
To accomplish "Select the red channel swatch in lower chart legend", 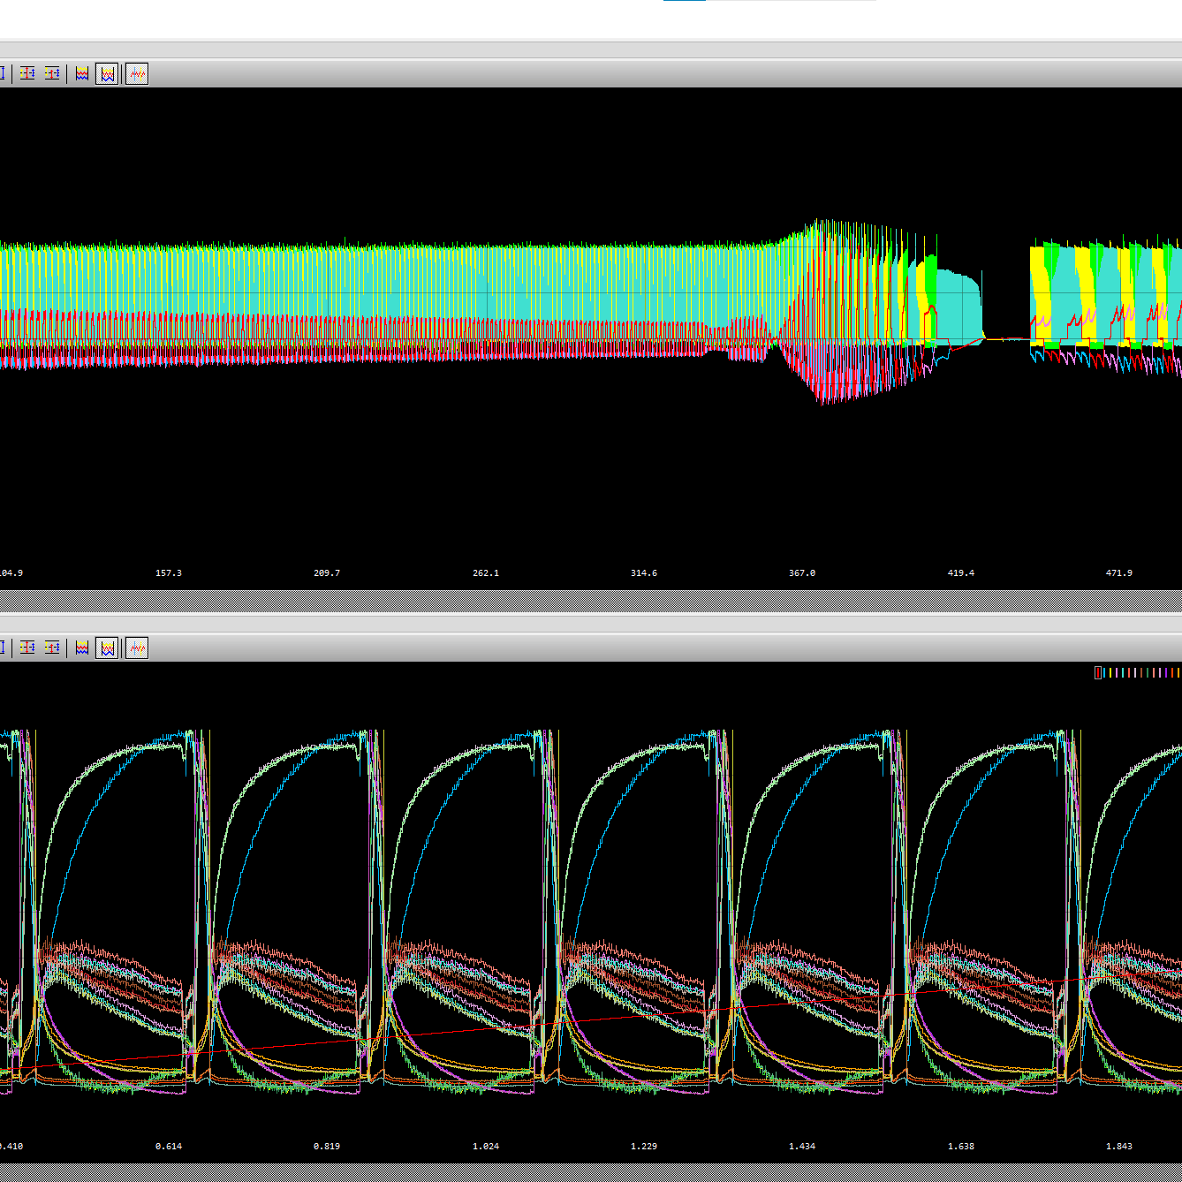I will (1098, 672).
